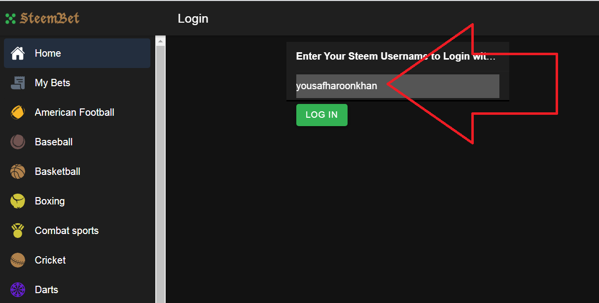Click the Cricket ball icon
The image size is (599, 303).
[18, 260]
